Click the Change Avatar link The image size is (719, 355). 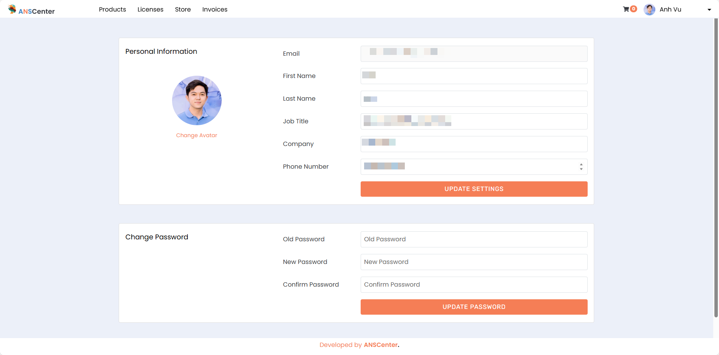197,135
